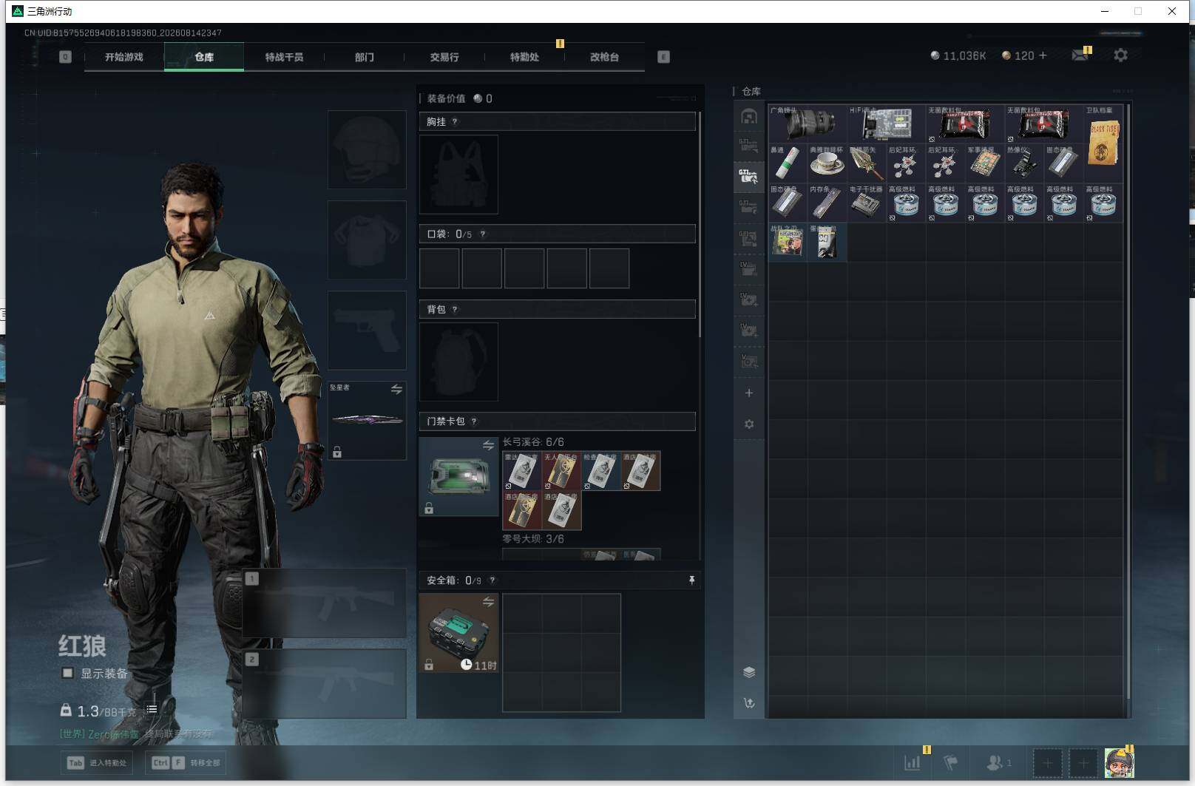Click the warehouse grid vertical scrollbar
Screen dimensions: 1195x786
(1128, 403)
